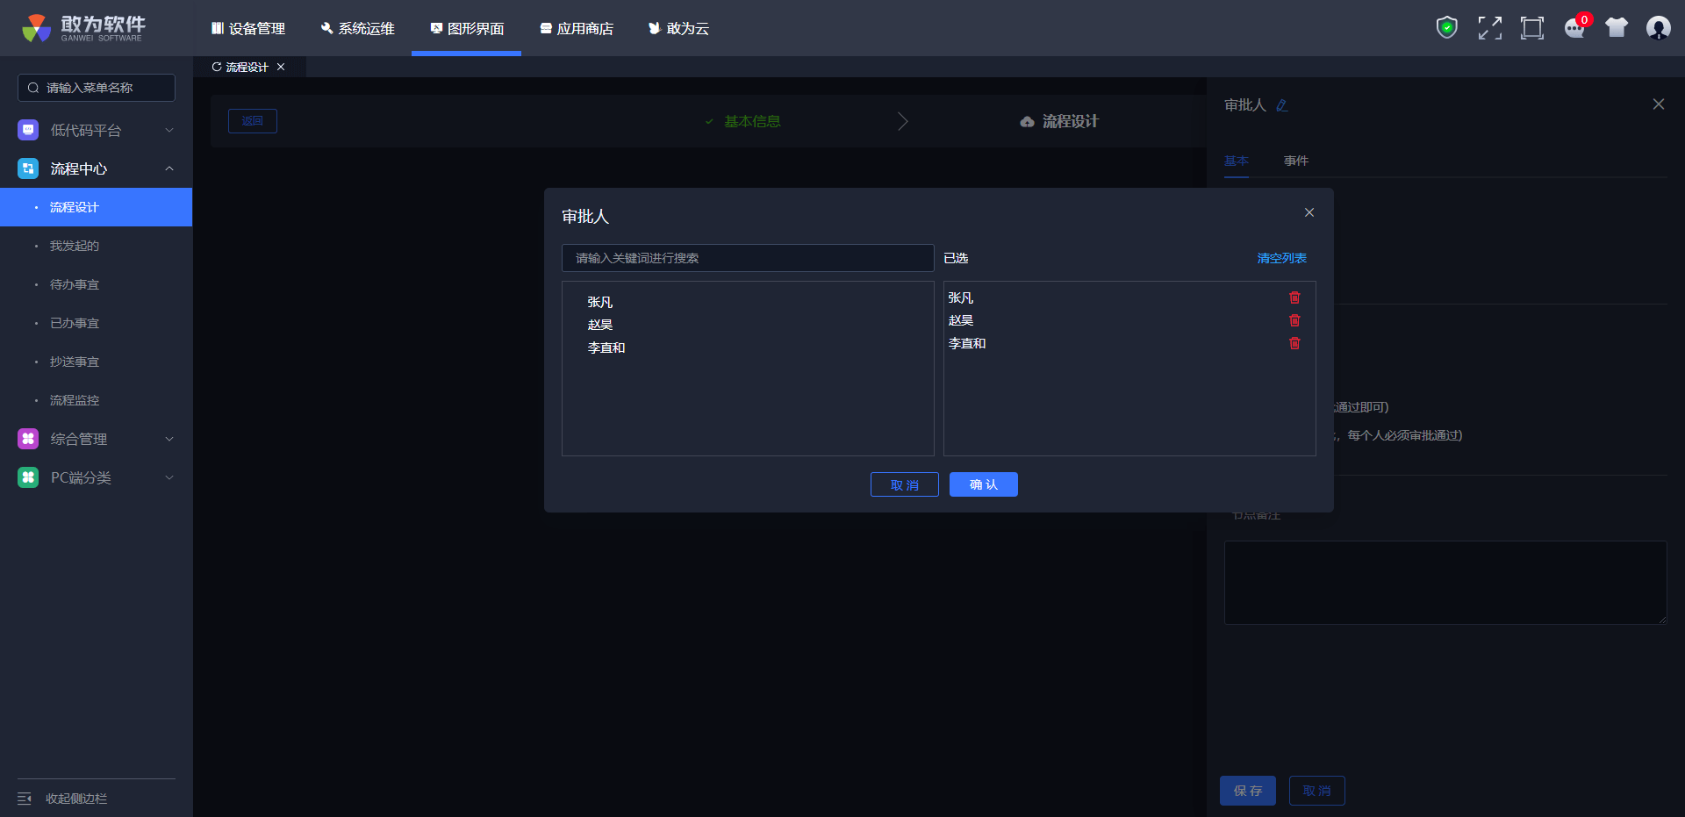Expand the 综合管理 menu chevron
This screenshot has width=1685, height=817.
pos(169,439)
